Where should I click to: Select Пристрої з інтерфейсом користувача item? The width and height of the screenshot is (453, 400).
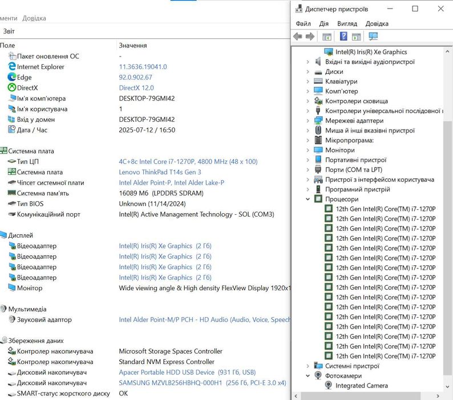tap(379, 179)
